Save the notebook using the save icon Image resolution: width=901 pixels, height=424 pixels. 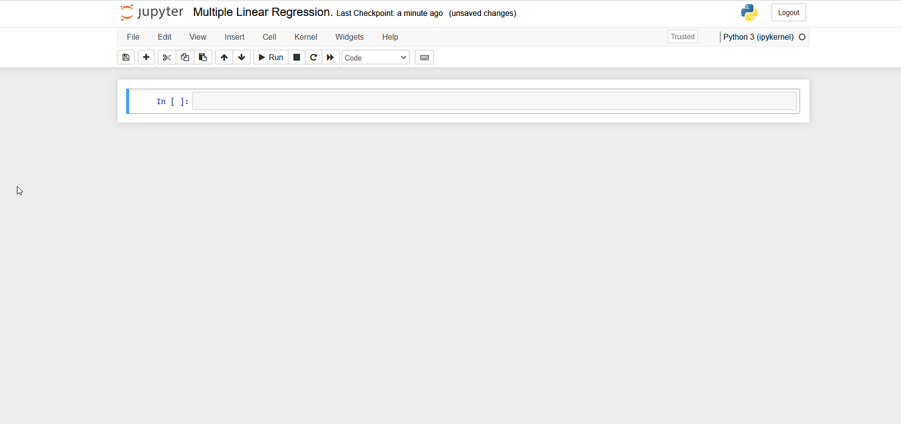click(x=125, y=57)
